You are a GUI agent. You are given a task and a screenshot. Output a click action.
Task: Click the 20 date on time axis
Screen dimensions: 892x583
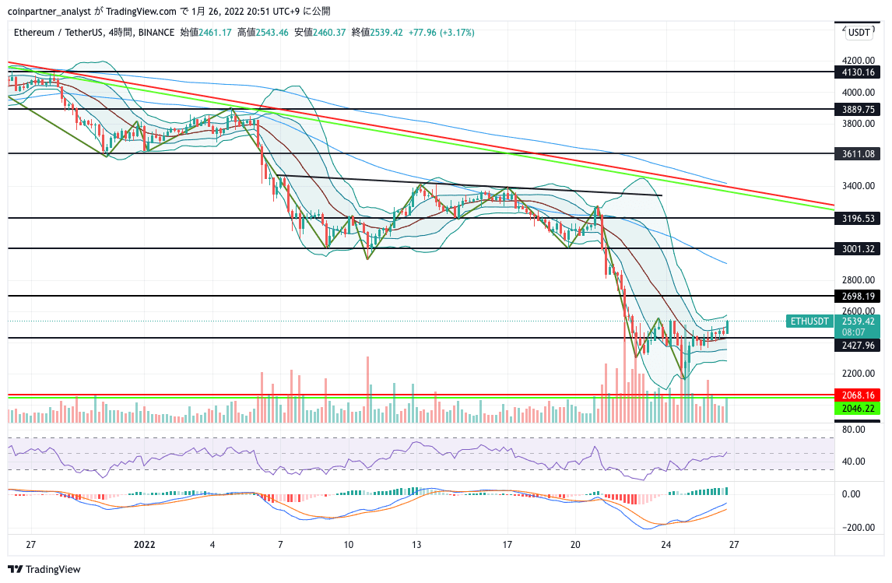[x=575, y=544]
